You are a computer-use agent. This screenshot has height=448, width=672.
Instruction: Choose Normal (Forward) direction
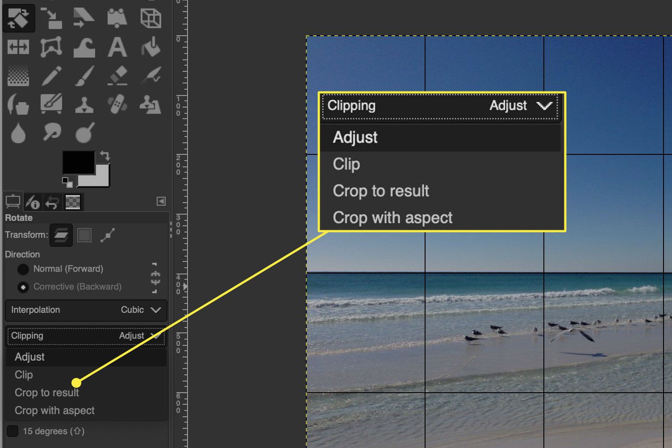pos(60,269)
